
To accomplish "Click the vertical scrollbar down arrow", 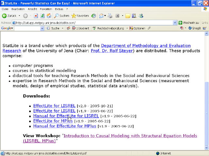I will tap(206, 148).
